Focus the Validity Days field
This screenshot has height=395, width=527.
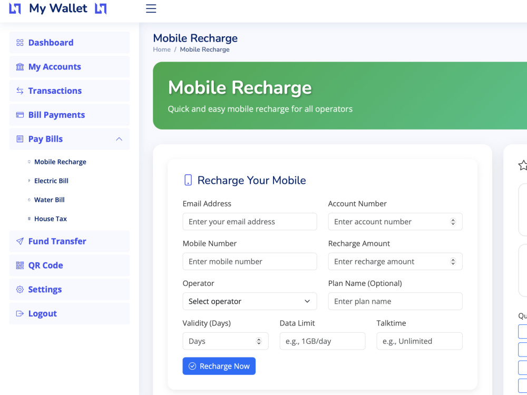226,341
